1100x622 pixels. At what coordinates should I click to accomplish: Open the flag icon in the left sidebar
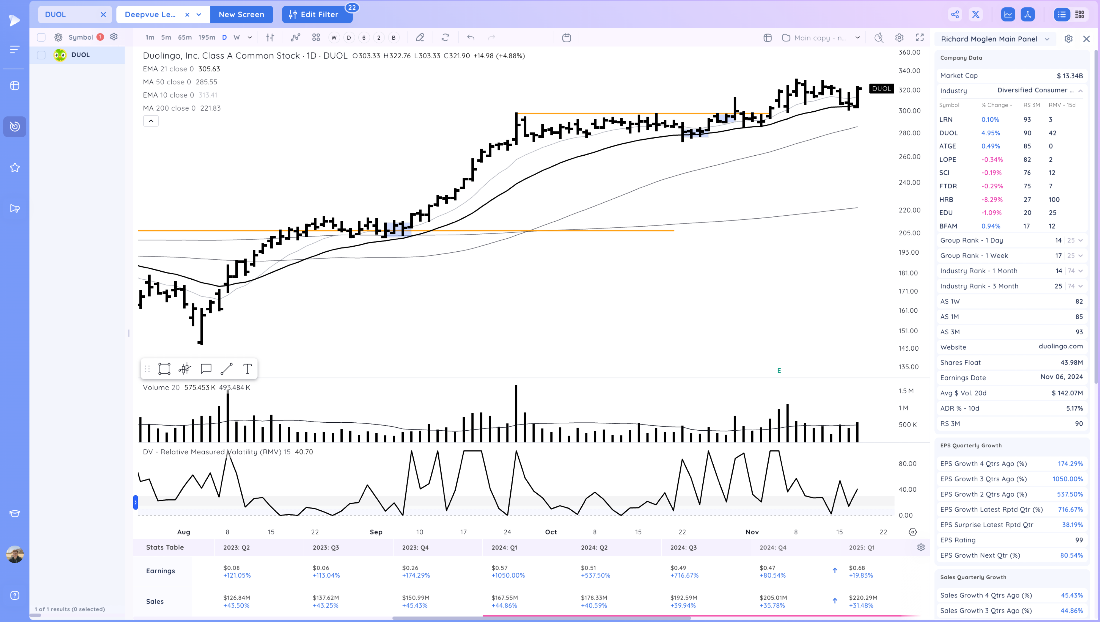15,208
